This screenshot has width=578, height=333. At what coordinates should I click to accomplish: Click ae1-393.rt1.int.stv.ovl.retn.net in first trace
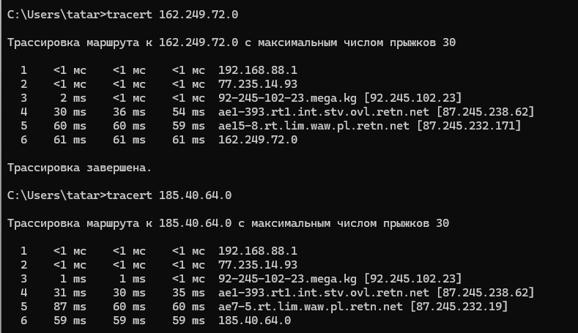[324, 112]
